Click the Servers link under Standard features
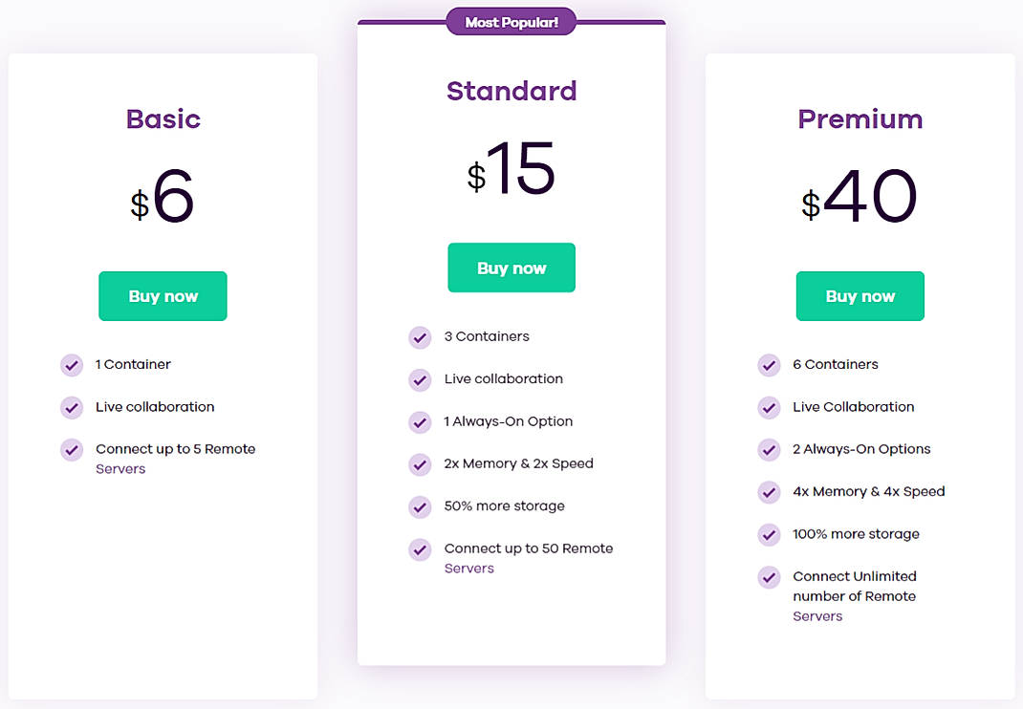 coord(468,568)
